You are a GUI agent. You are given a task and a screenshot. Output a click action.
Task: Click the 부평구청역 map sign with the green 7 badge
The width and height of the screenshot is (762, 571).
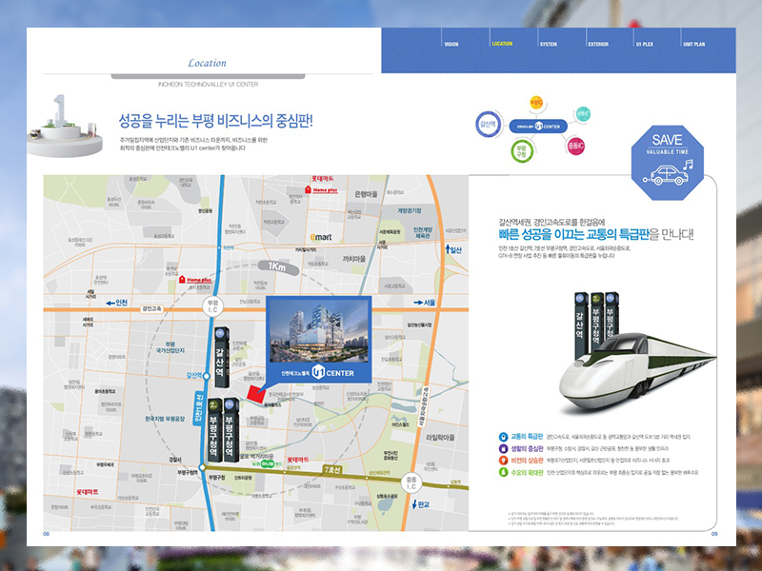pyautogui.click(x=213, y=431)
